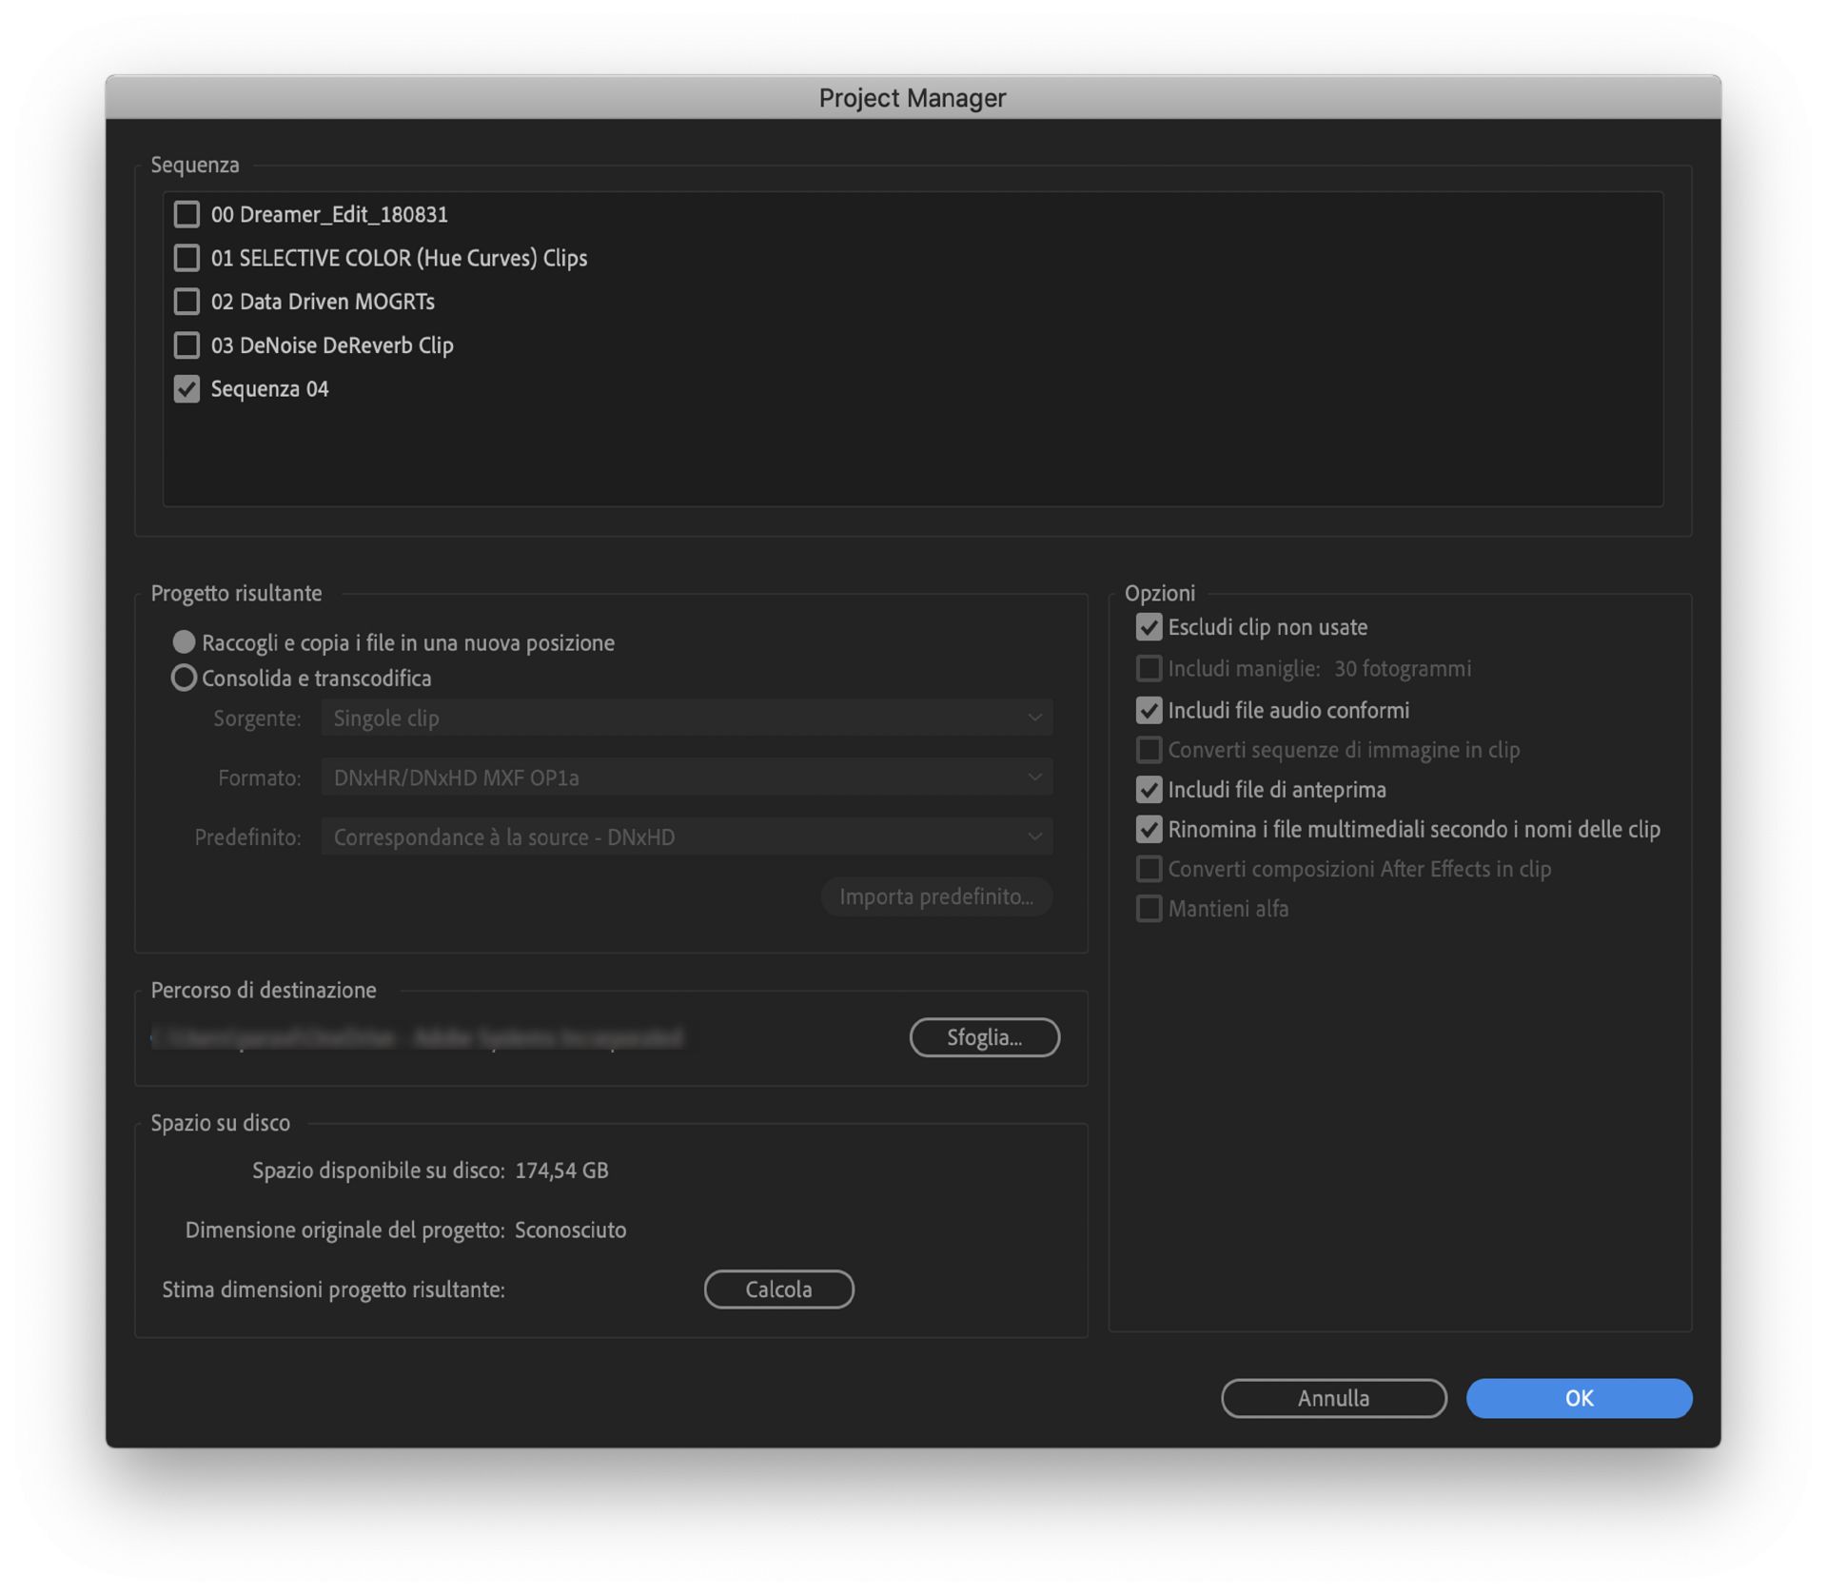Screen dimensions: 1827x1595
Task: Click Calcola to estimate project size
Action: click(x=778, y=1290)
